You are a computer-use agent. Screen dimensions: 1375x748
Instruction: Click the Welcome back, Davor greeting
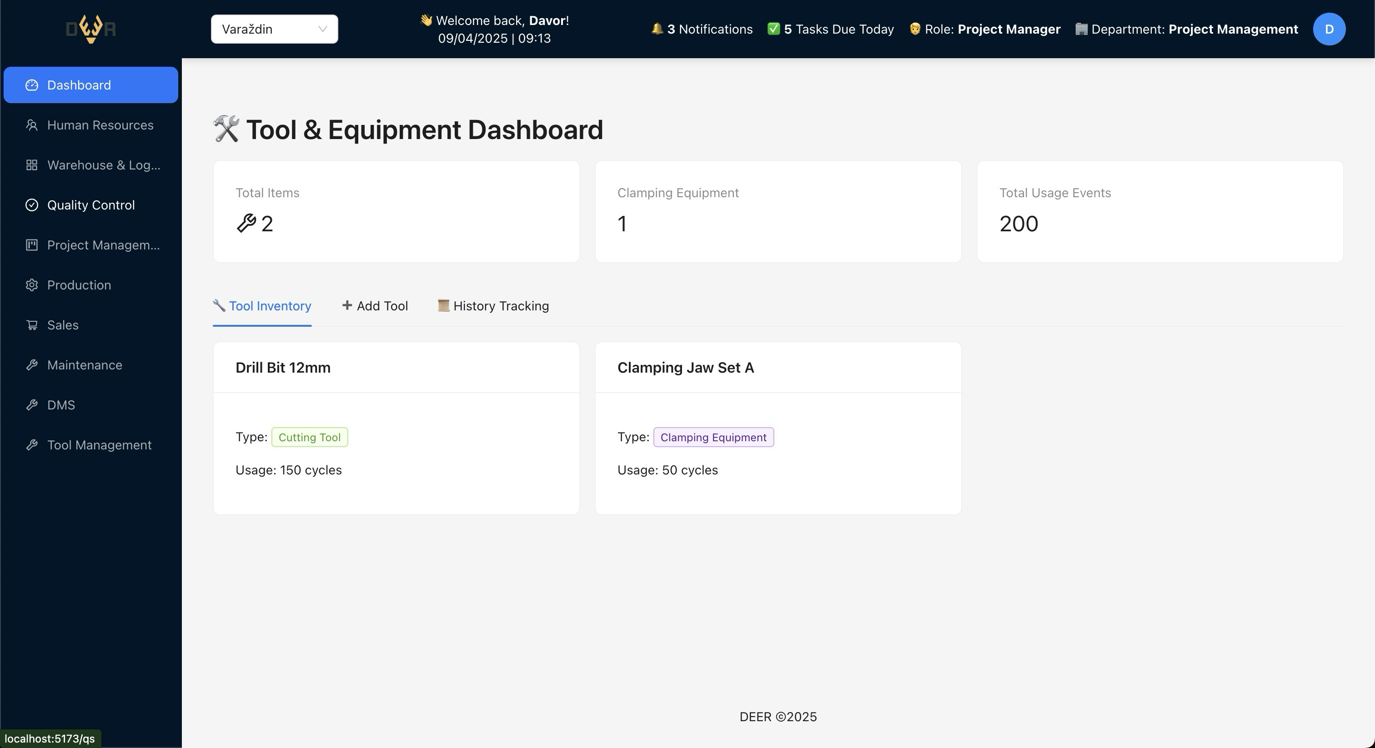point(494,20)
